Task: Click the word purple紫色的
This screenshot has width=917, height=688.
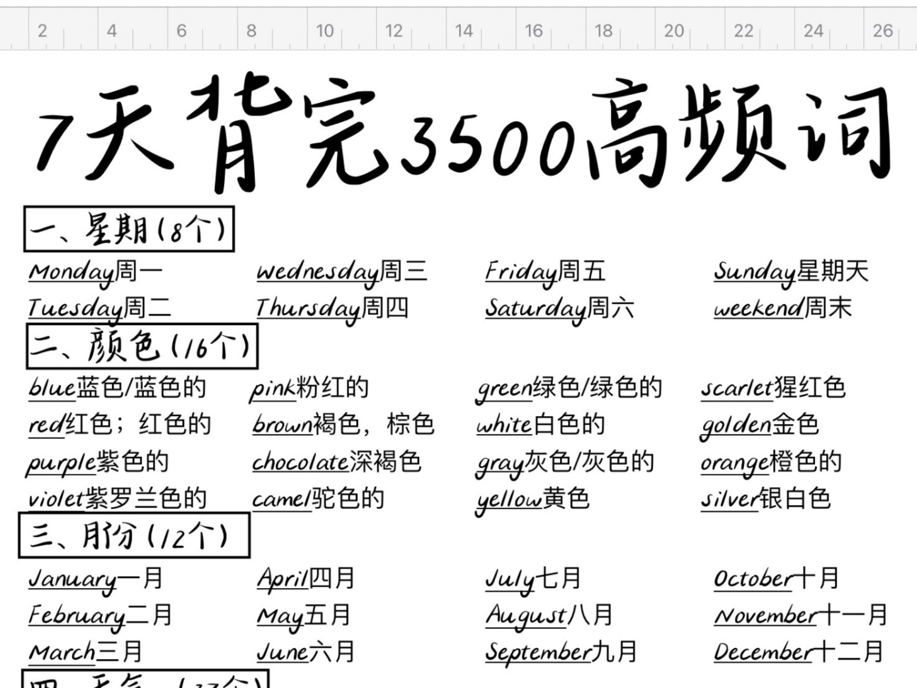Action: point(97,463)
